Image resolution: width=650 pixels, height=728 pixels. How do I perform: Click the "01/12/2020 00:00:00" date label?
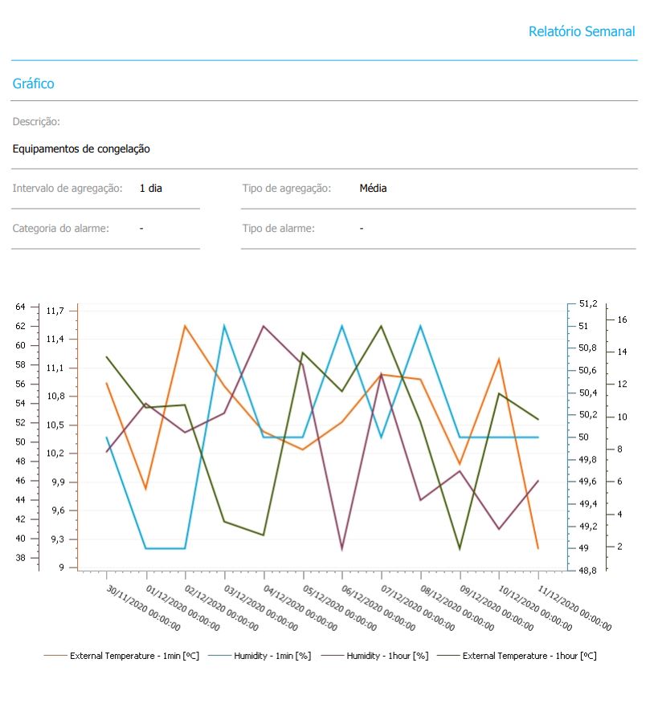click(183, 608)
